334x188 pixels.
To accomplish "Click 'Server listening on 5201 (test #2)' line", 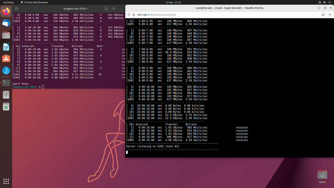I will pos(153,146).
